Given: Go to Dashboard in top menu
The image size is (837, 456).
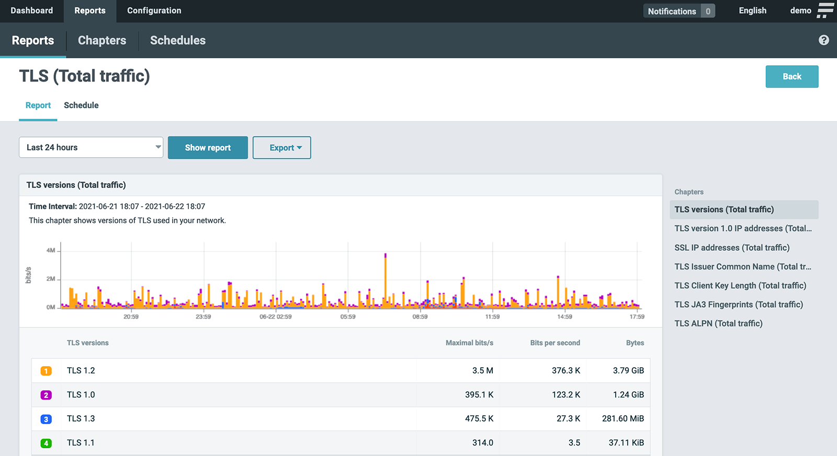Looking at the screenshot, I should pos(32,10).
